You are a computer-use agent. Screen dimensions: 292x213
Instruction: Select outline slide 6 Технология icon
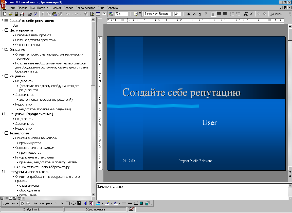click(x=6, y=133)
